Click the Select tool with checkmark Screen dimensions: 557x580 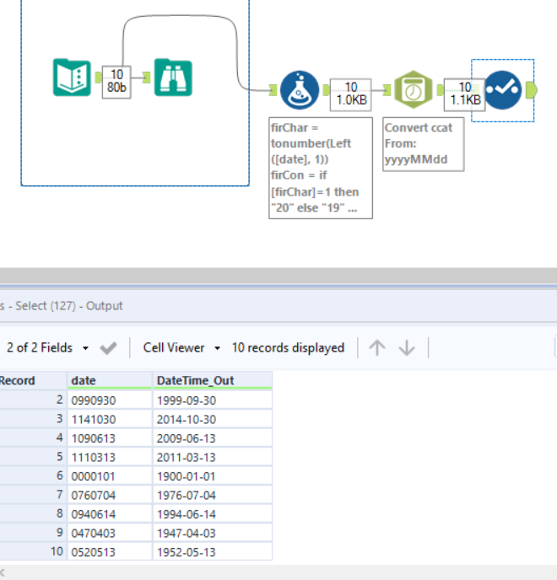(x=503, y=90)
